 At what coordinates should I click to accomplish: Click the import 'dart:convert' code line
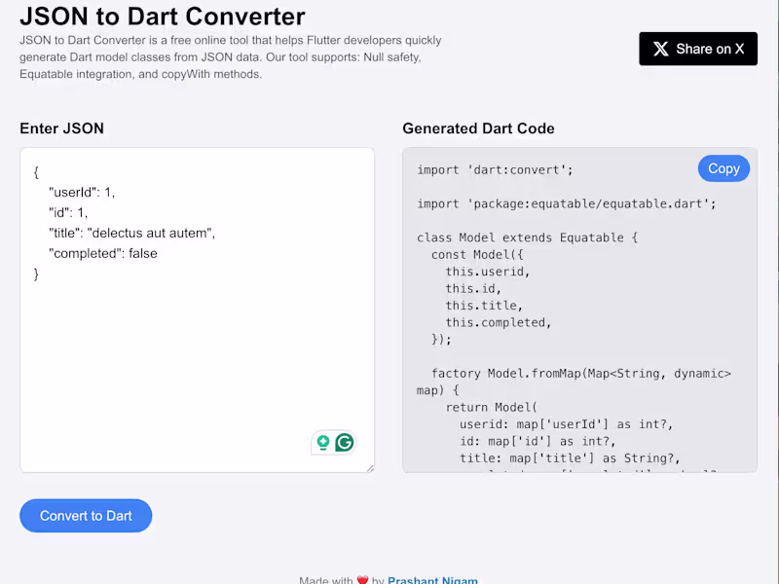point(495,170)
